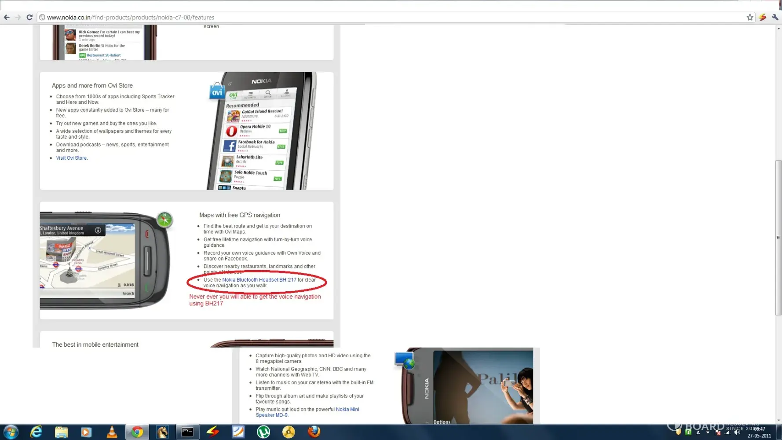This screenshot has width=782, height=440.
Task: Bookmark this page with the star
Action: (x=750, y=18)
